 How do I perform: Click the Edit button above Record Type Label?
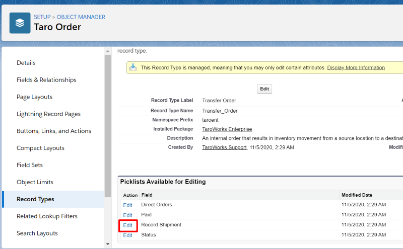(x=264, y=89)
